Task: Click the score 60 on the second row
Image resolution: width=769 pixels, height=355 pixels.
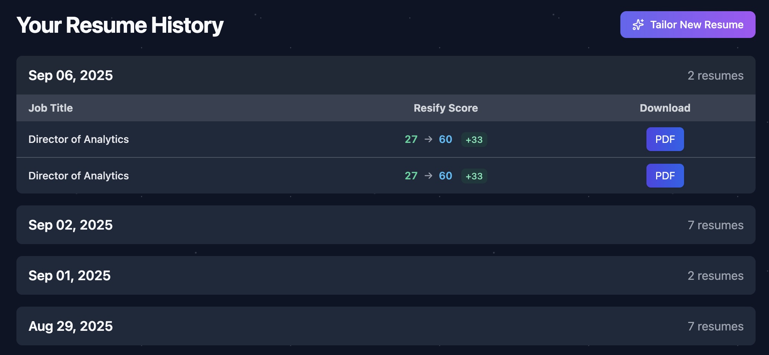Action: (x=445, y=176)
